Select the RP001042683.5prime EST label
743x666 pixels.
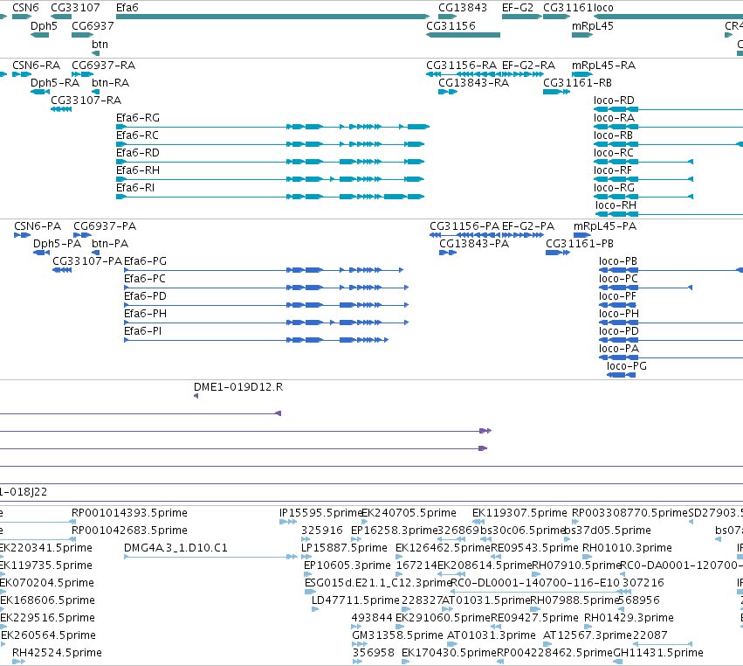[x=129, y=531]
